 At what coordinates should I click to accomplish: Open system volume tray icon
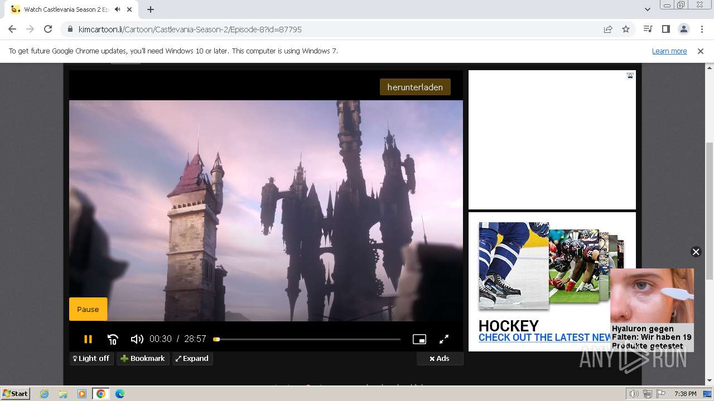coord(634,394)
